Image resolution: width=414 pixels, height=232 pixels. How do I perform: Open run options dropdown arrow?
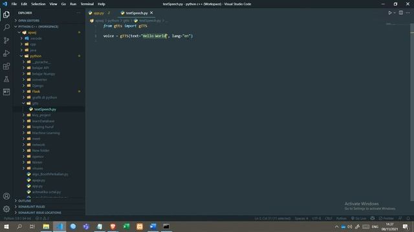click(x=395, y=13)
